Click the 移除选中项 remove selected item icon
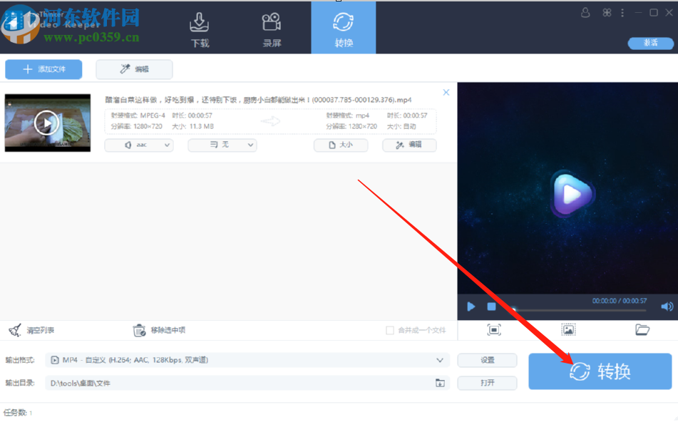Screen dimensions: 678x422 (140, 330)
